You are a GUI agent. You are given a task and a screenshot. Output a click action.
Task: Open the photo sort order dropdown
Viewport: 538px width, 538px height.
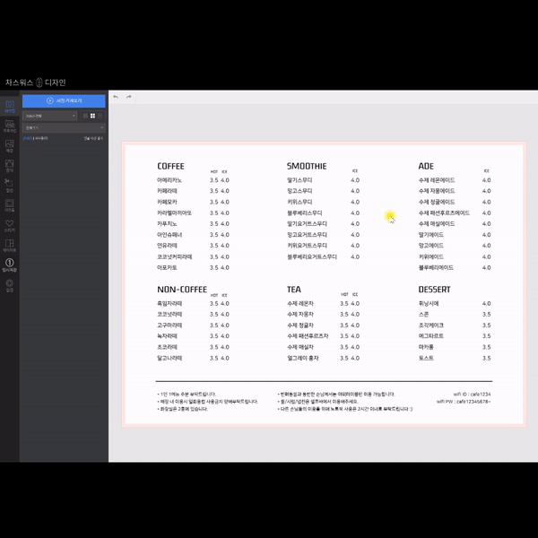pos(49,116)
